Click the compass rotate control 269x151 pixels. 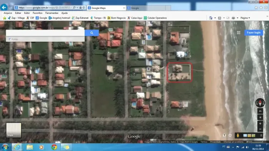[x=260, y=103]
